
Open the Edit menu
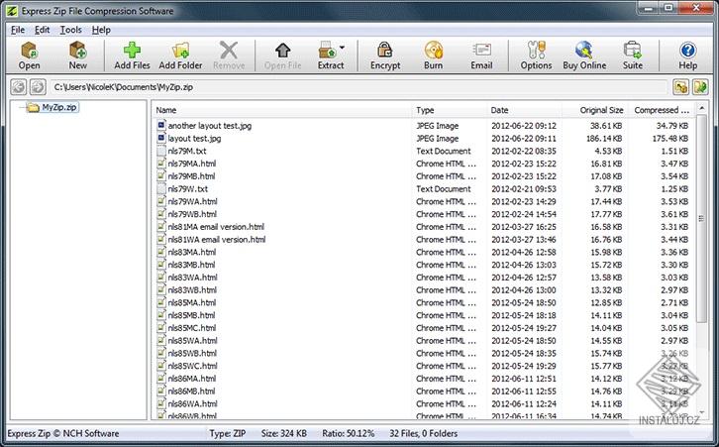tap(43, 30)
